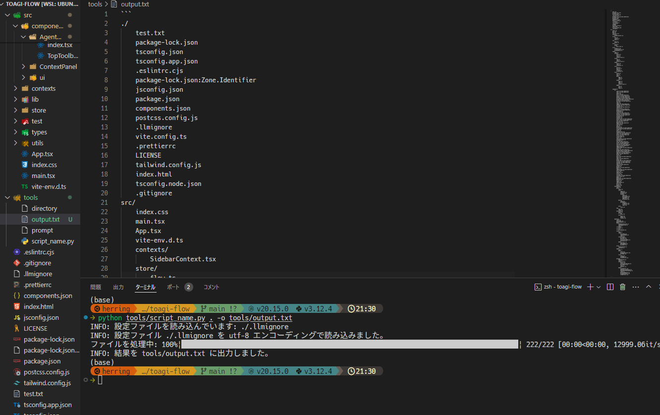This screenshot has width=660, height=415.
Task: Click the file icon beside .llmignore
Action: click(x=17, y=274)
